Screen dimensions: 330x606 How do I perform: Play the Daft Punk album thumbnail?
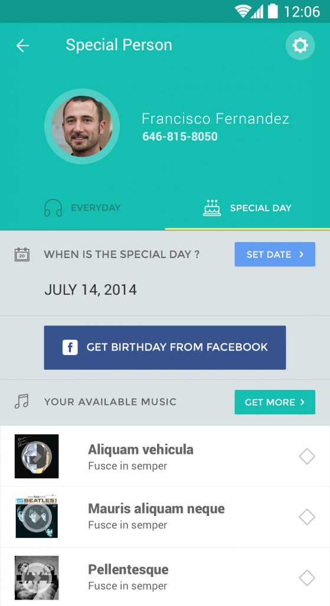pyautogui.click(x=37, y=456)
